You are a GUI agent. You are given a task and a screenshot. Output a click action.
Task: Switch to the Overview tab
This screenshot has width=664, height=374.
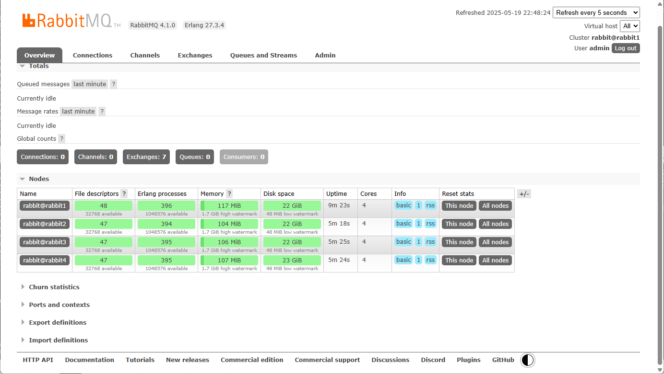[39, 55]
